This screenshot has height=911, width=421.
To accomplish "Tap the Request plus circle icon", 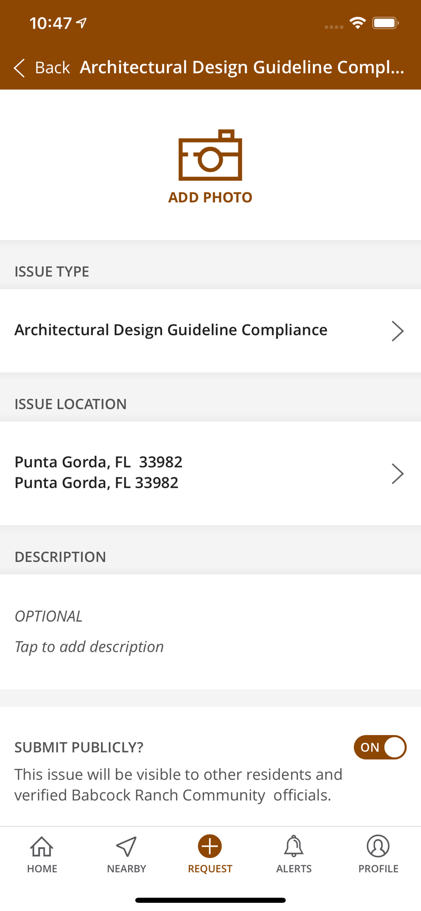I will pos(210,846).
